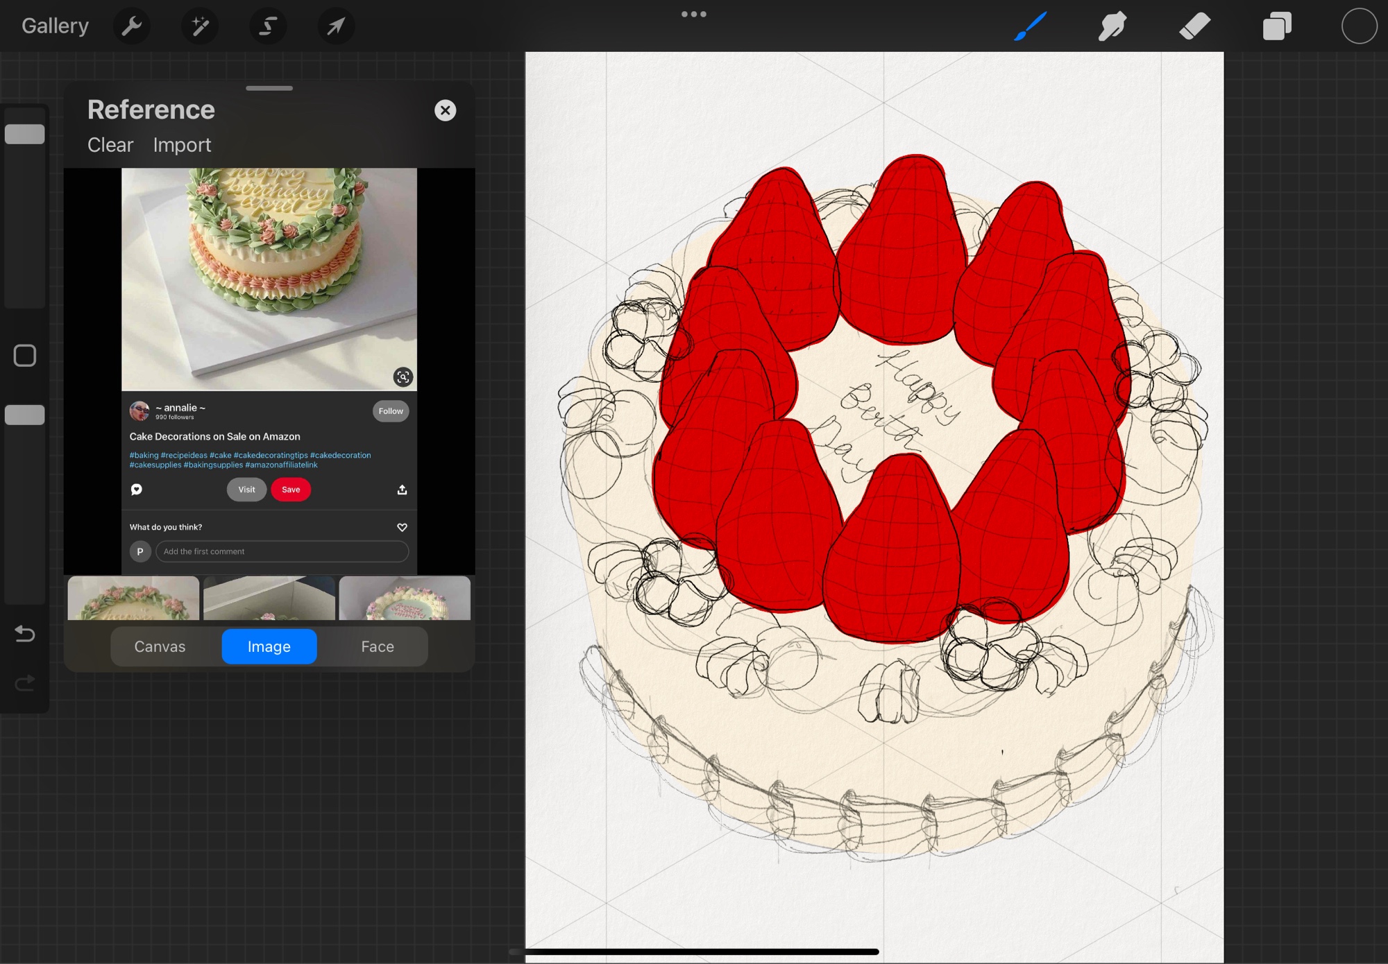Open the active color circle

coord(1359,26)
